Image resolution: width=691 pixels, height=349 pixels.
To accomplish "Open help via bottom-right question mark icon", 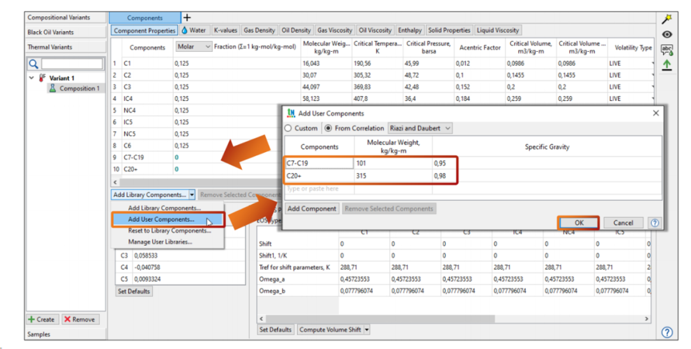I will click(x=667, y=332).
